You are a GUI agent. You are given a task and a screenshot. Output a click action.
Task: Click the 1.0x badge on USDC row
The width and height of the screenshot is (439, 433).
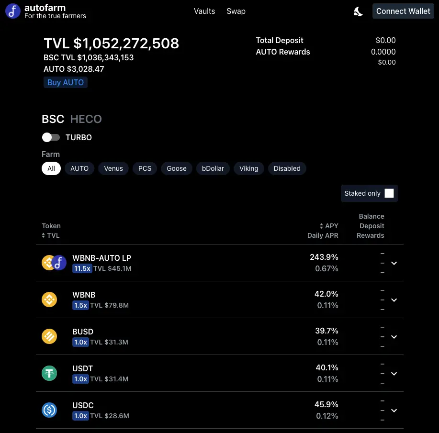[x=80, y=416]
